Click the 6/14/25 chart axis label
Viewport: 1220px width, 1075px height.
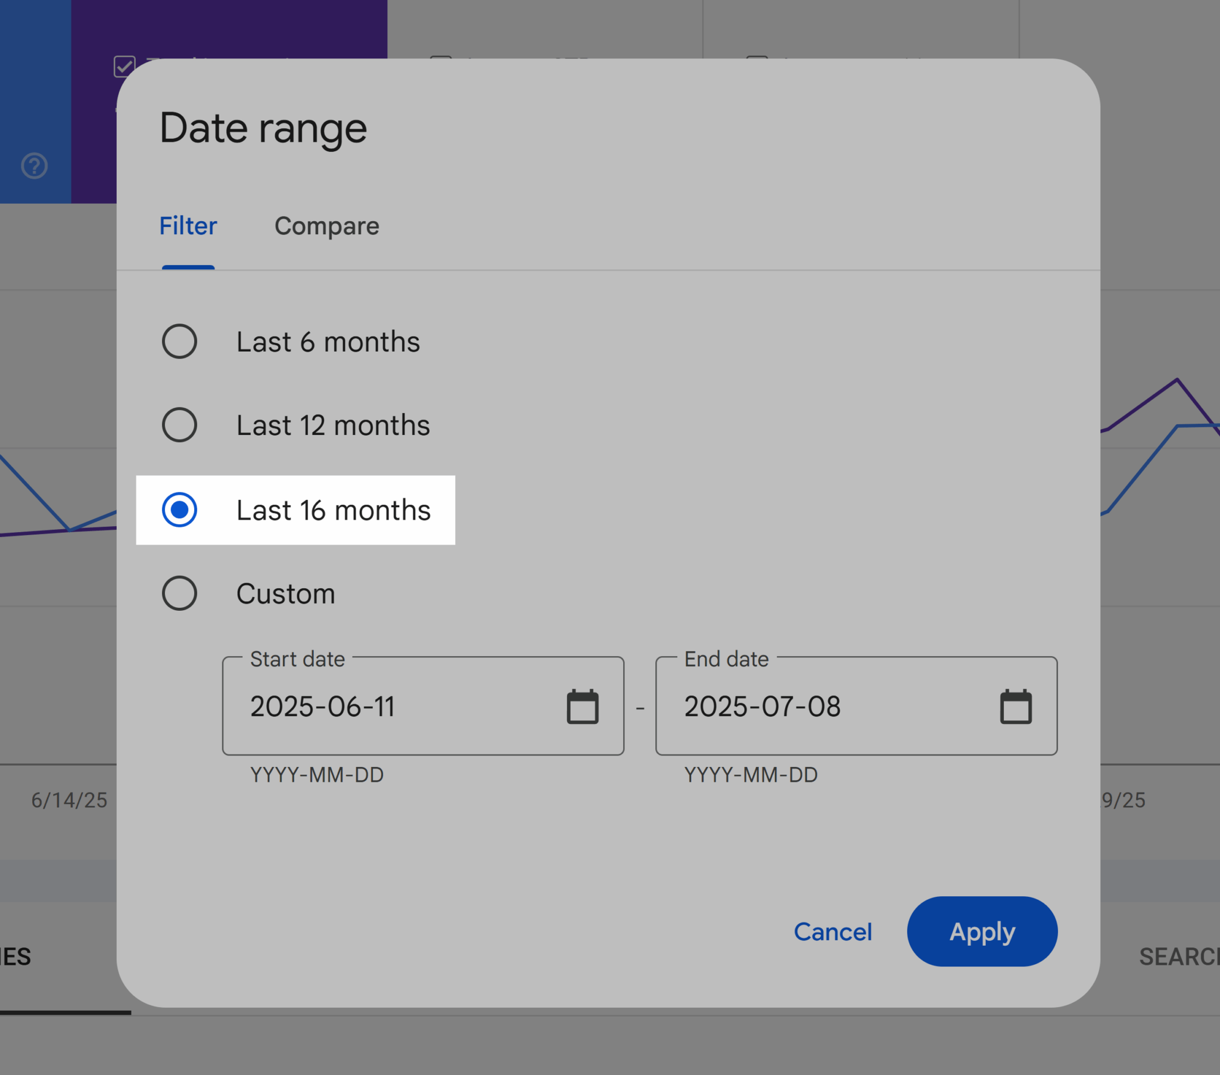click(69, 800)
